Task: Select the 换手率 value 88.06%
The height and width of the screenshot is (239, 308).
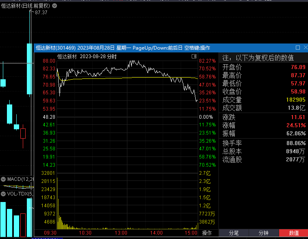Action: (296, 143)
